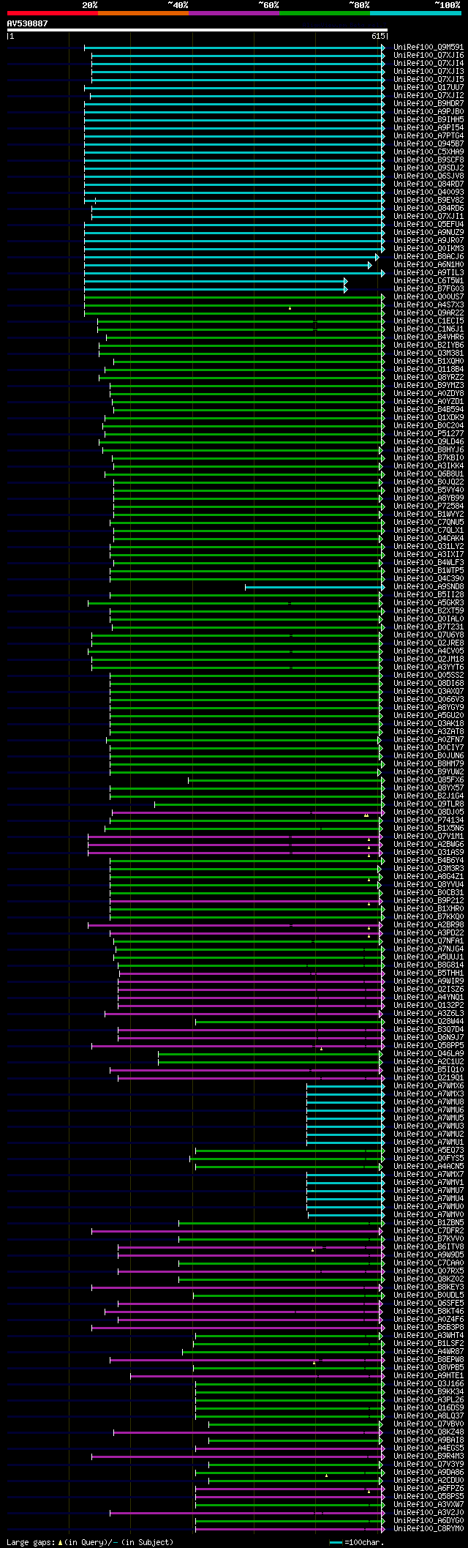Viewport: 468px width, 1548px height.
Task: Open hit UniRef100_Q7XJI6
Action: click(x=429, y=55)
